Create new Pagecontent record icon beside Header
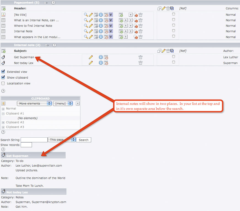 point(3,9)
